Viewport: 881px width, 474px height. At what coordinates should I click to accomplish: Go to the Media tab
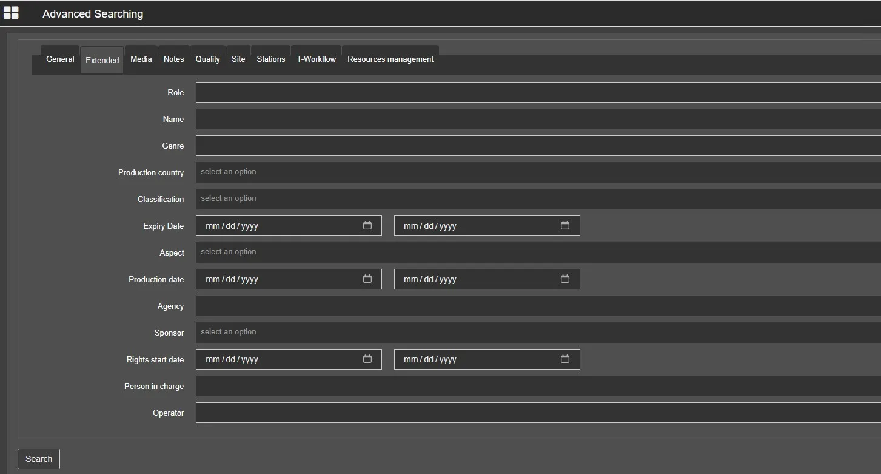(141, 59)
